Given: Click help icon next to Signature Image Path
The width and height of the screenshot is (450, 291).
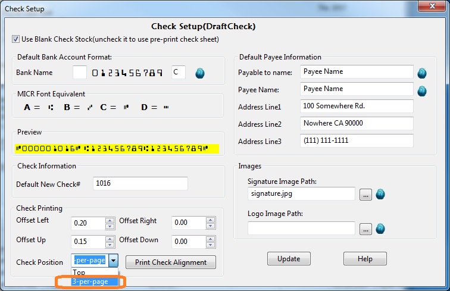Looking at the screenshot, I should point(380,194).
